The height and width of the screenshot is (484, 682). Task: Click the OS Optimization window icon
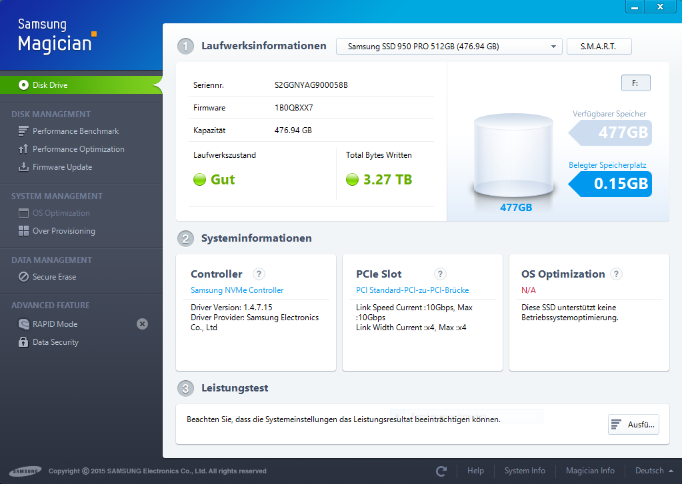tap(23, 213)
